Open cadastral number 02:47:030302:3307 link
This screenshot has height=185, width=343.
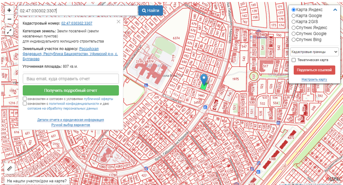[77, 23]
